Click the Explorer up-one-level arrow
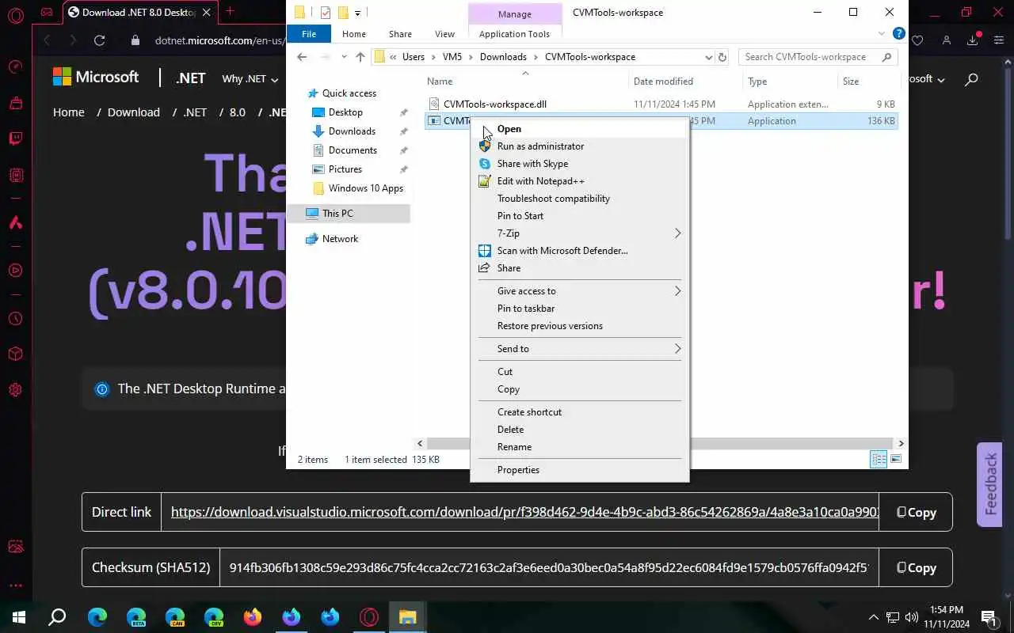 click(x=360, y=57)
